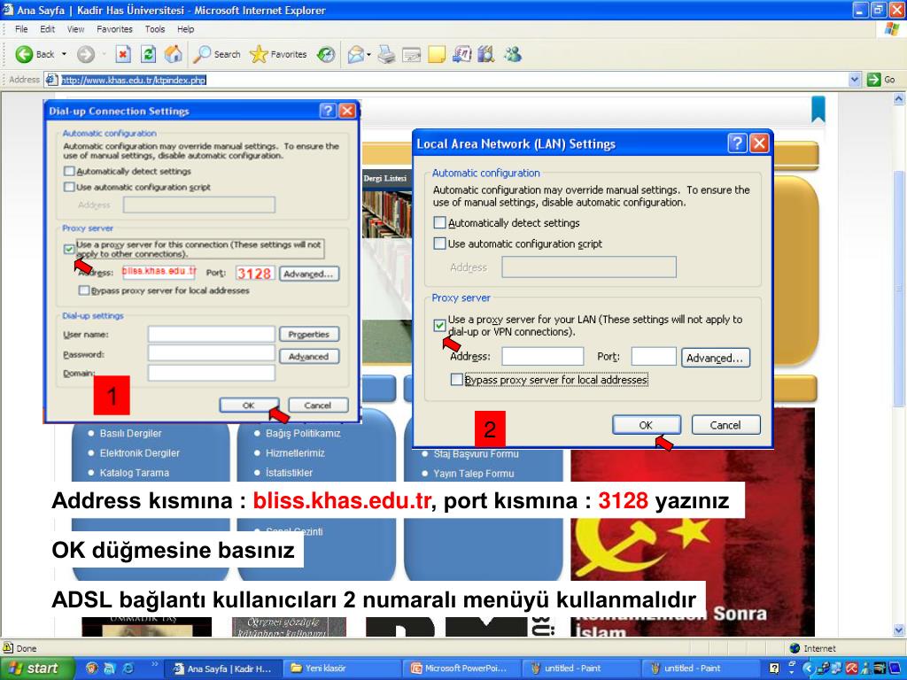Click the Domain field in Dial-up dialog
Screen dimensions: 907x680
pyautogui.click(x=211, y=373)
